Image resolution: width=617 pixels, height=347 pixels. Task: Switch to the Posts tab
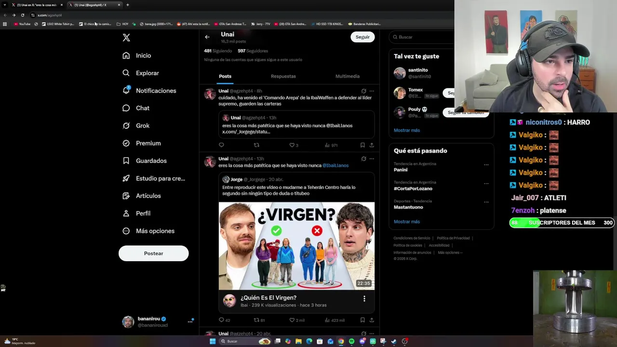point(225,76)
